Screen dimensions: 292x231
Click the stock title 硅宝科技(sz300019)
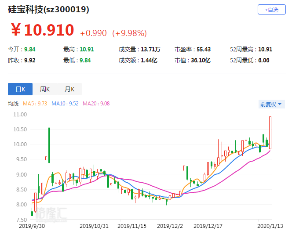click(48, 10)
